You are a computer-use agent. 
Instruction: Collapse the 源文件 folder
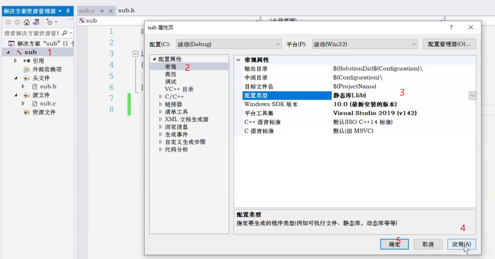16,95
